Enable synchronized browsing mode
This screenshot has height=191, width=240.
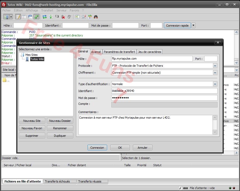90,16
